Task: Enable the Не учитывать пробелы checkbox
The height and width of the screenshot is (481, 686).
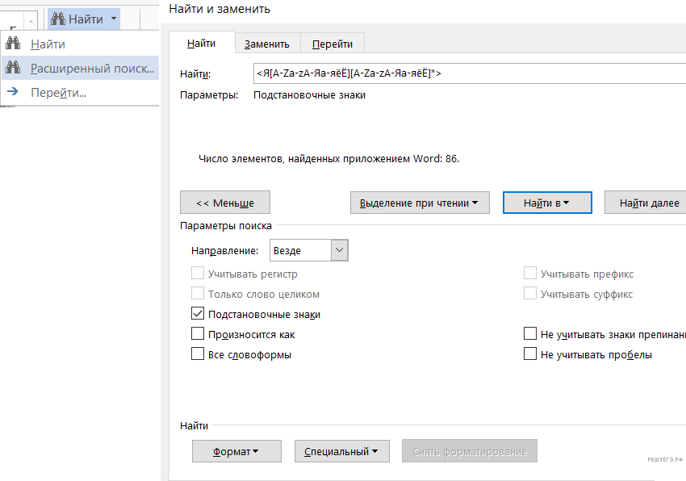Action: (x=530, y=354)
